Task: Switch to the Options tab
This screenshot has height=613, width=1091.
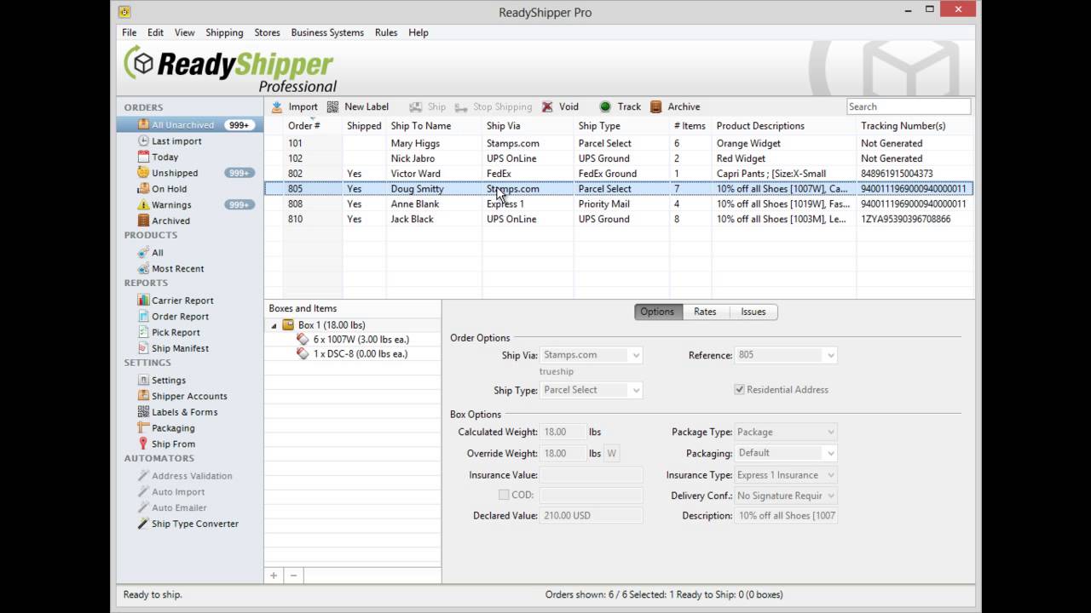Action: [x=657, y=312]
